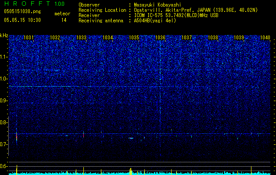Image resolution: width=276 pixels, height=175 pixels.
Task: Click the 0.7 kHz frequency label
Action: (x=4, y=144)
